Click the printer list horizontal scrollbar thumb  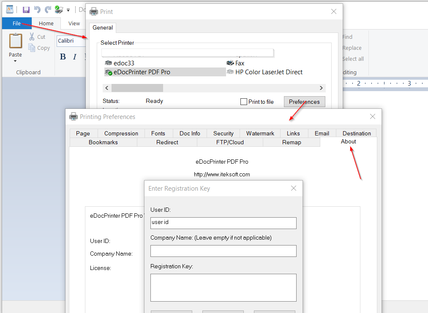click(137, 88)
